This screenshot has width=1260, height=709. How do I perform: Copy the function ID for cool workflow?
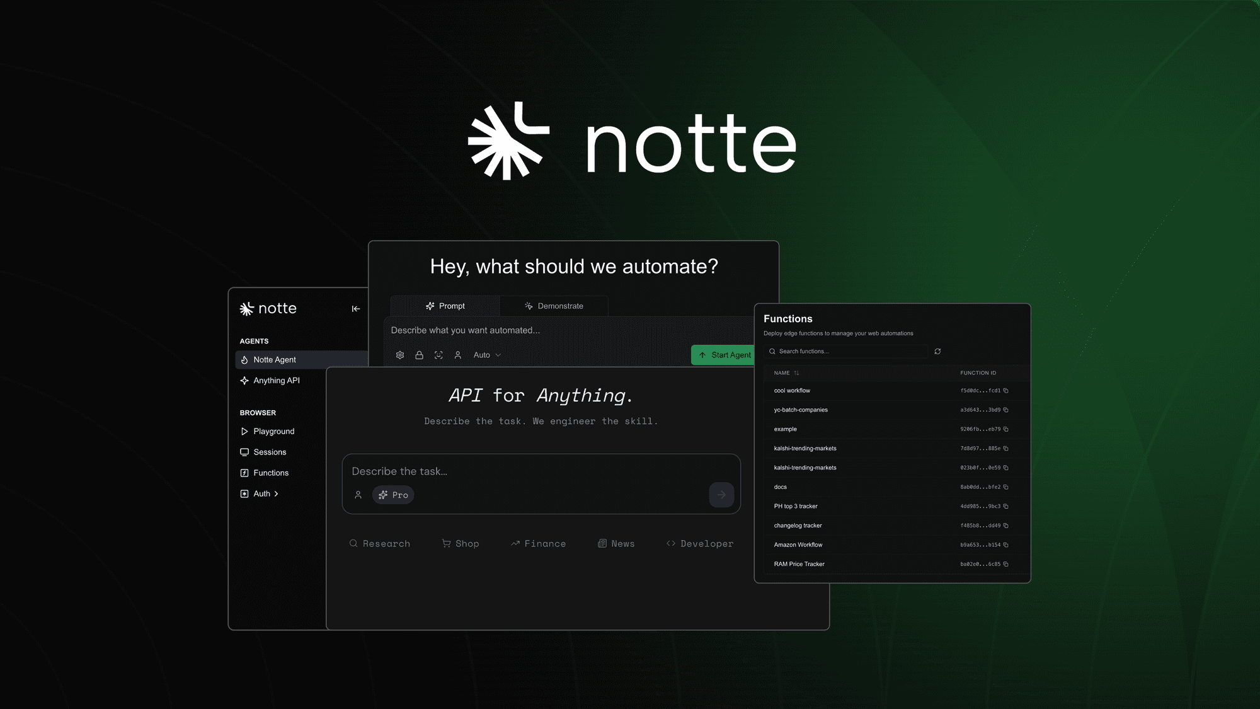pos(1006,391)
